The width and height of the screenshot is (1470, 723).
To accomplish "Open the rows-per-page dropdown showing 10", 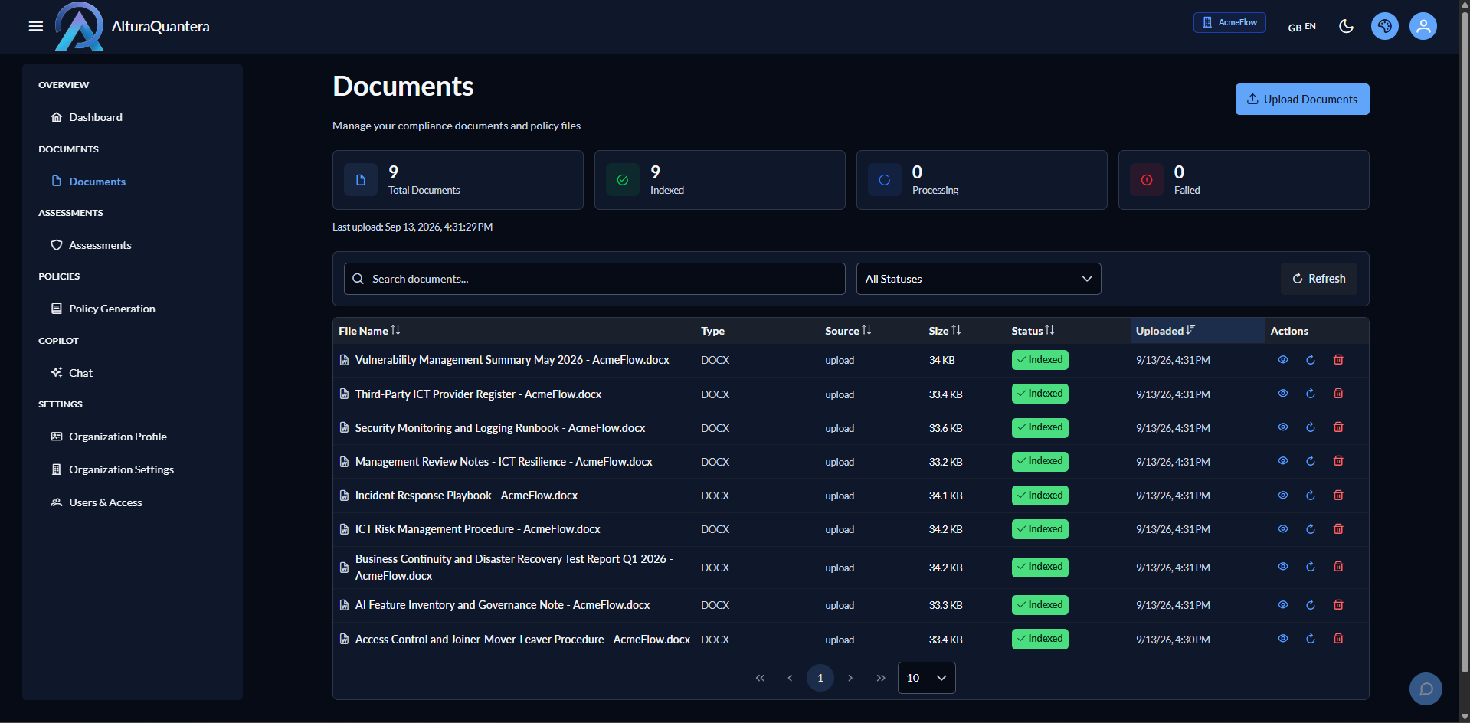I will point(926,678).
